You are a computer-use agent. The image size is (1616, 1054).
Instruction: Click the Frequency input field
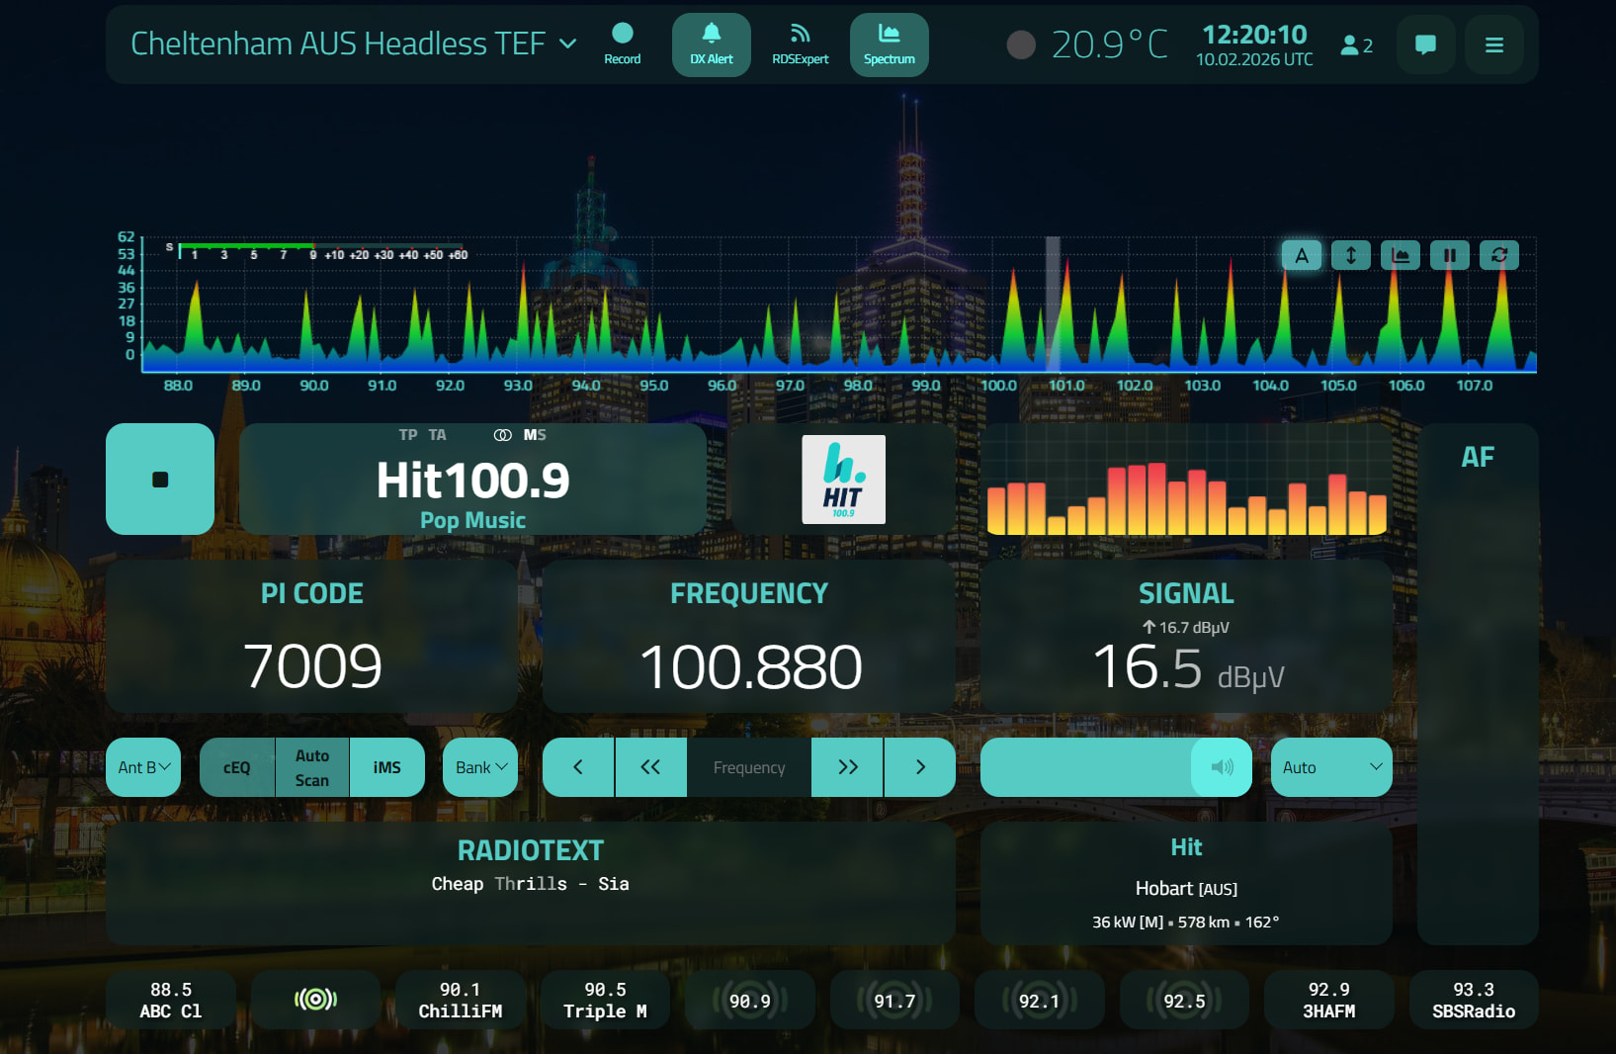pyautogui.click(x=748, y=767)
